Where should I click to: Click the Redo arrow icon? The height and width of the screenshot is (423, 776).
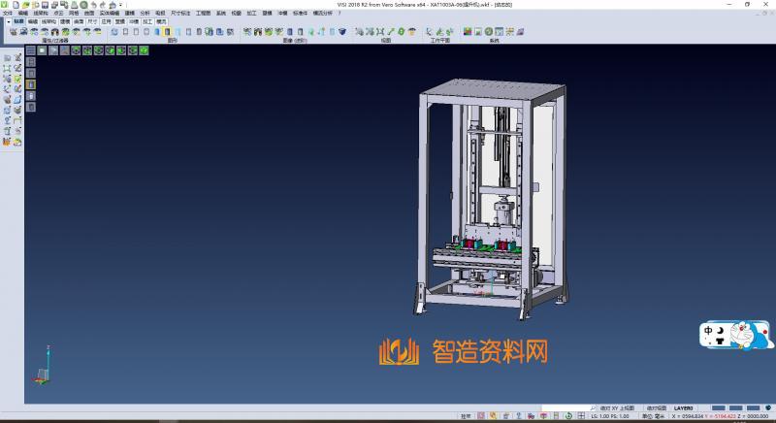(103, 5)
